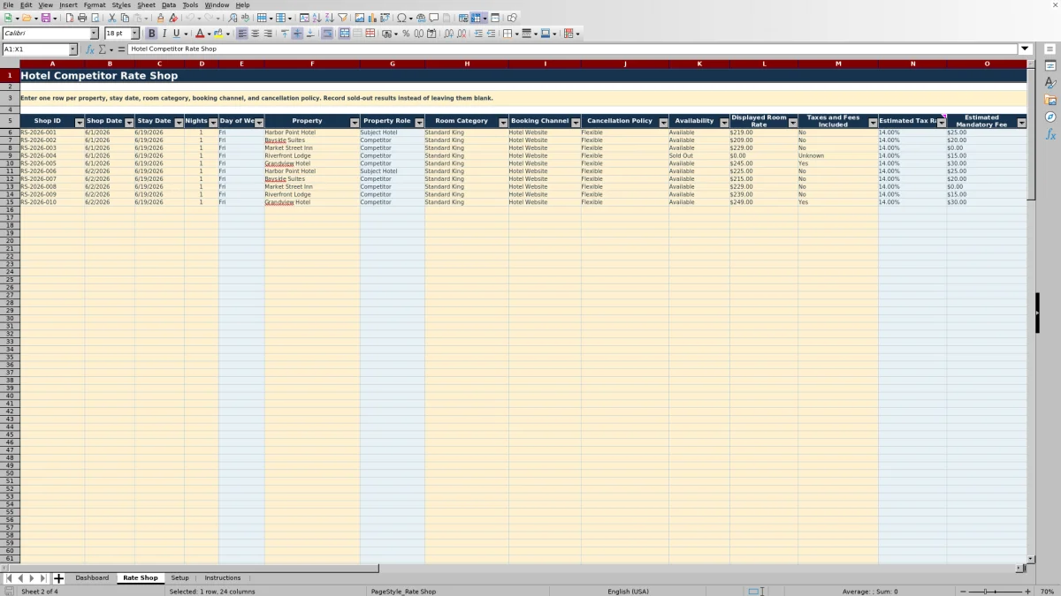This screenshot has width=1061, height=596.
Task: Click the Insert Comment icon
Action: [434, 18]
